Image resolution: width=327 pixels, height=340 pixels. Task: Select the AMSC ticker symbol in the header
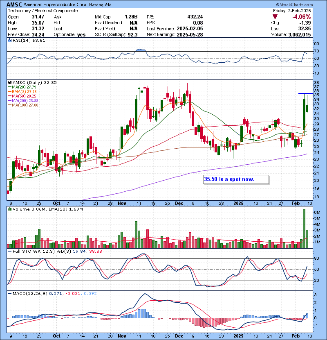[14, 5]
